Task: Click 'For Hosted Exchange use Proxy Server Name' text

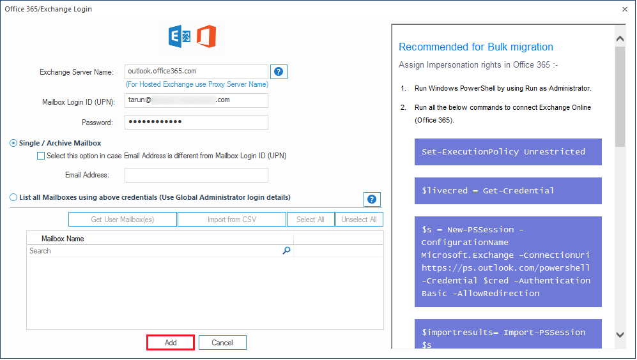Action: [197, 84]
